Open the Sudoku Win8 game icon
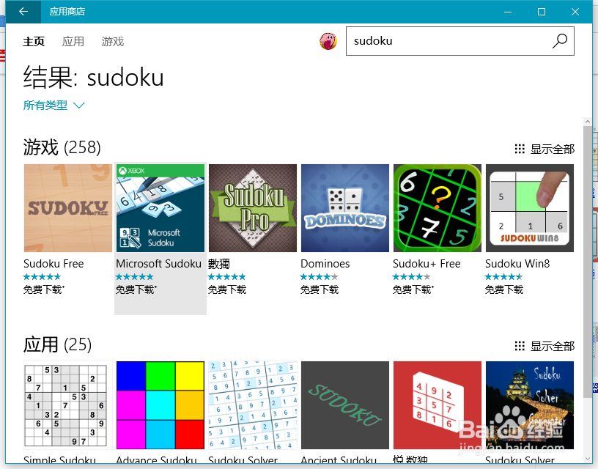This screenshot has width=598, height=469. click(530, 208)
